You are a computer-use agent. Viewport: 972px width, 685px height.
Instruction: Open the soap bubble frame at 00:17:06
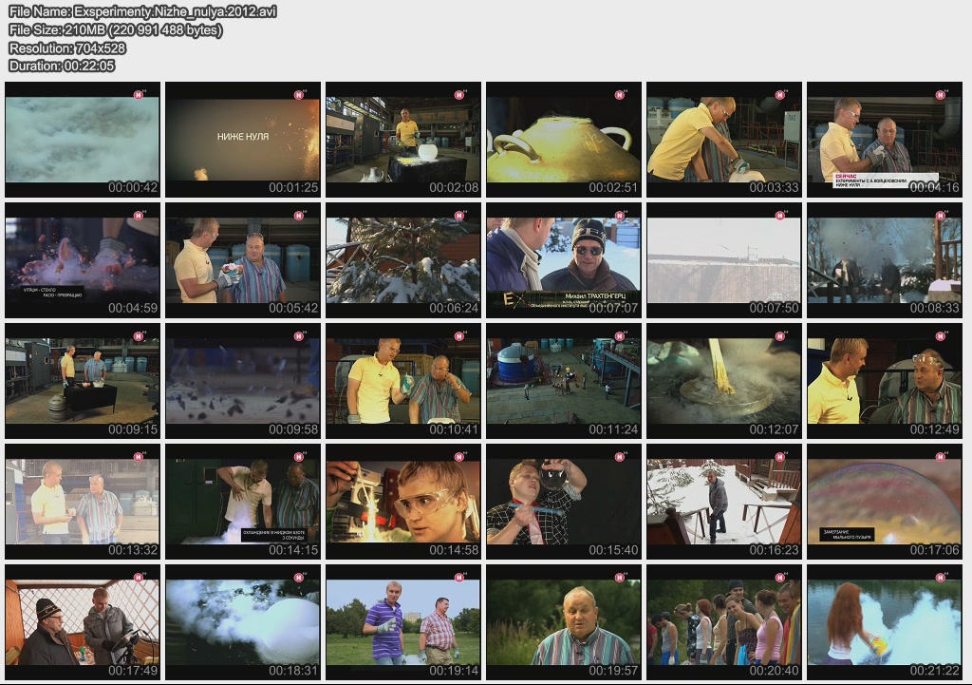coord(884,502)
